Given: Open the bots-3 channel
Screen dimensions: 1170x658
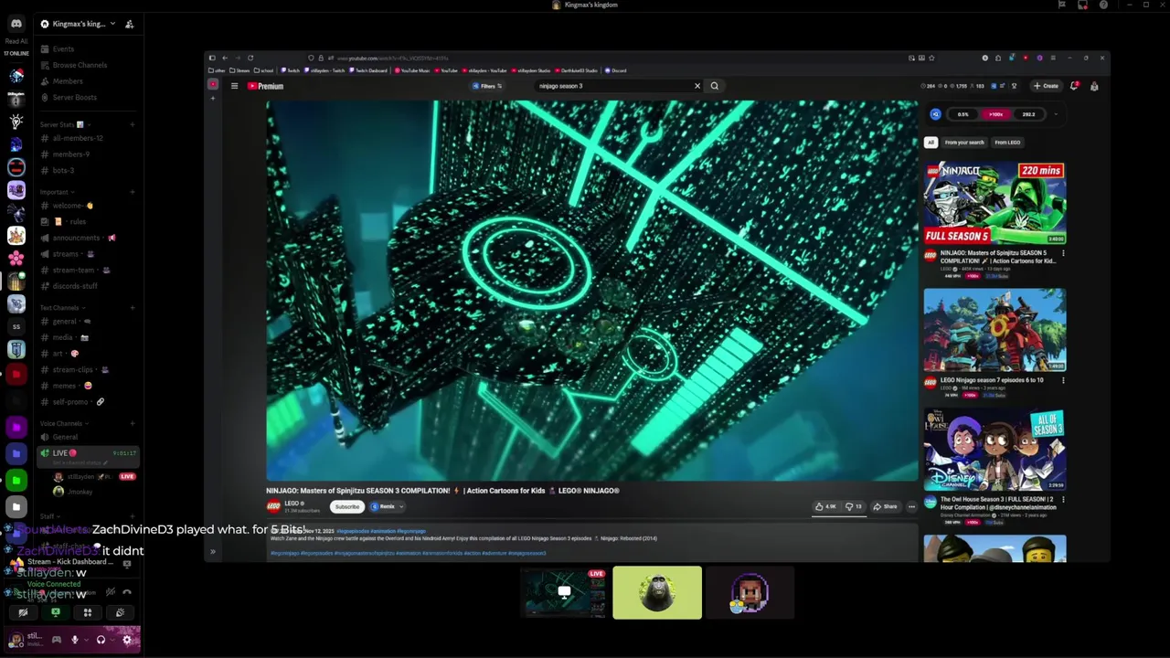Looking at the screenshot, I should tap(63, 170).
